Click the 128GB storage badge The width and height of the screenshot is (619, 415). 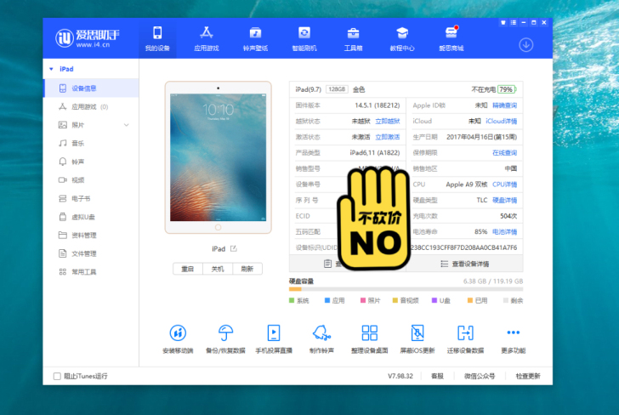pos(337,89)
